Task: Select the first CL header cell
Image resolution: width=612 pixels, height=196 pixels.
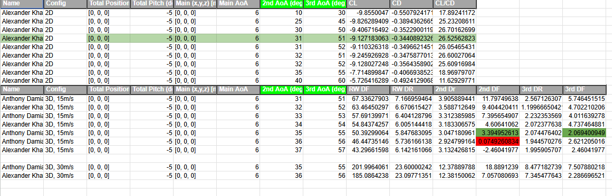Action: click(368, 4)
